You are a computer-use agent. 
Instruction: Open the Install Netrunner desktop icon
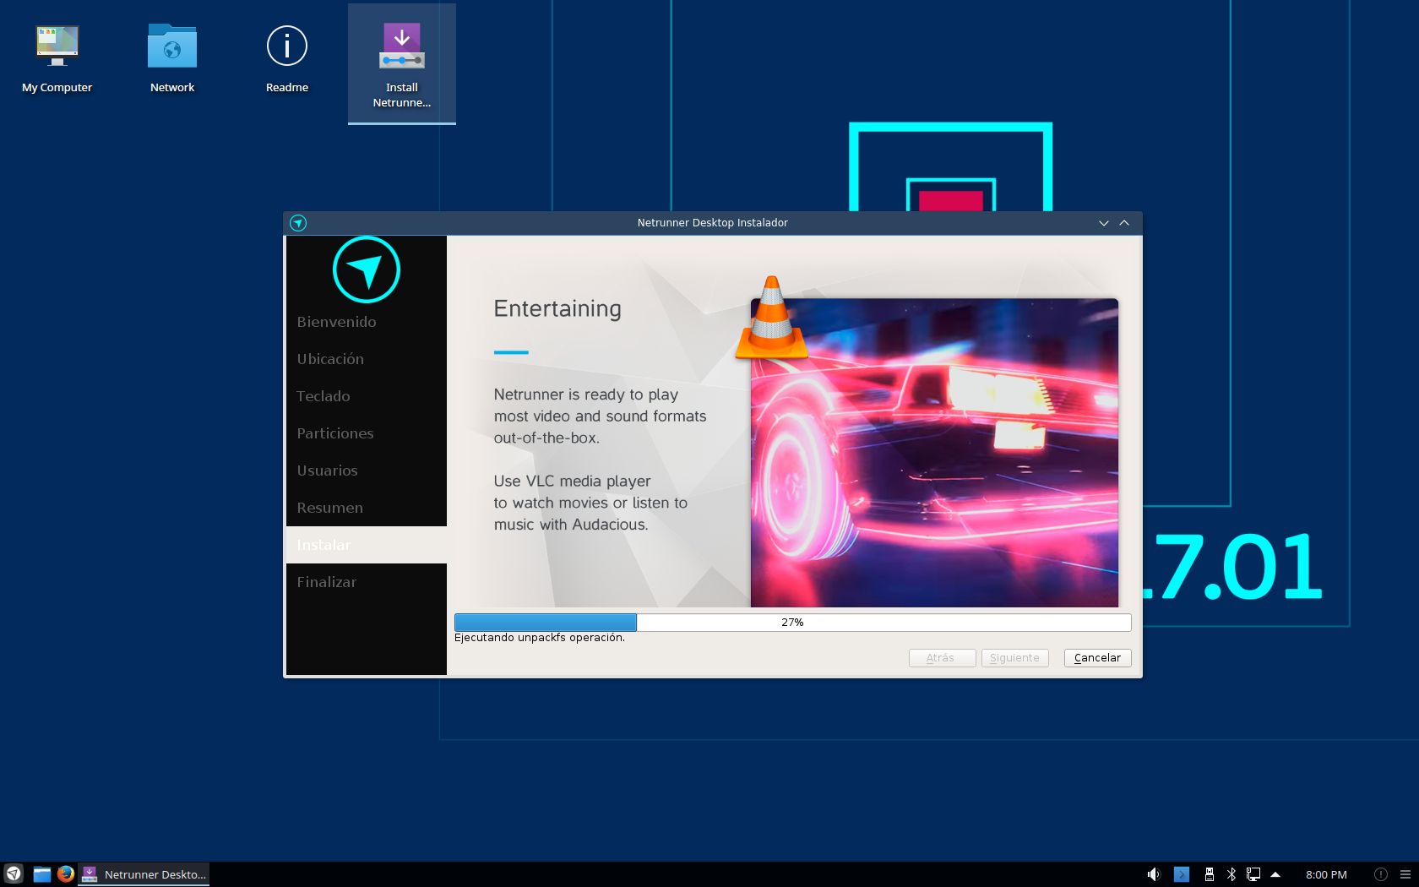[402, 64]
